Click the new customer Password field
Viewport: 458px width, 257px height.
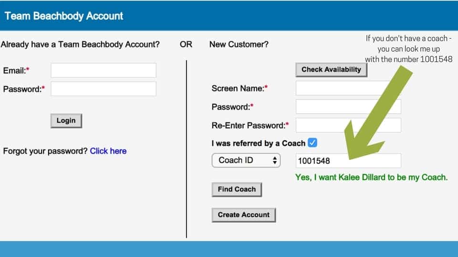(348, 107)
